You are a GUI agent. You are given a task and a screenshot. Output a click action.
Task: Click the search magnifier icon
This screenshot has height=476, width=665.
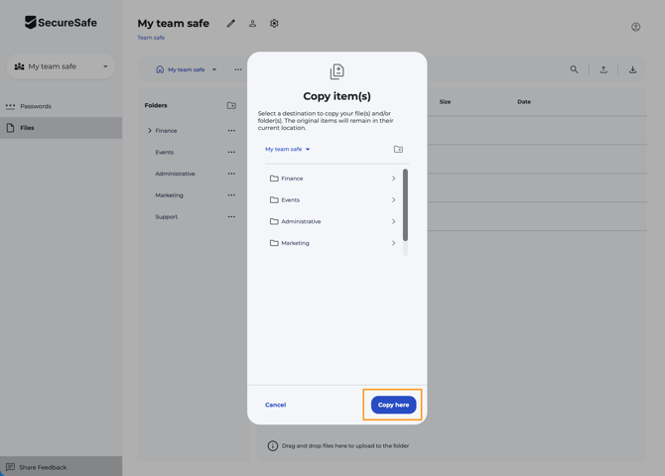574,69
